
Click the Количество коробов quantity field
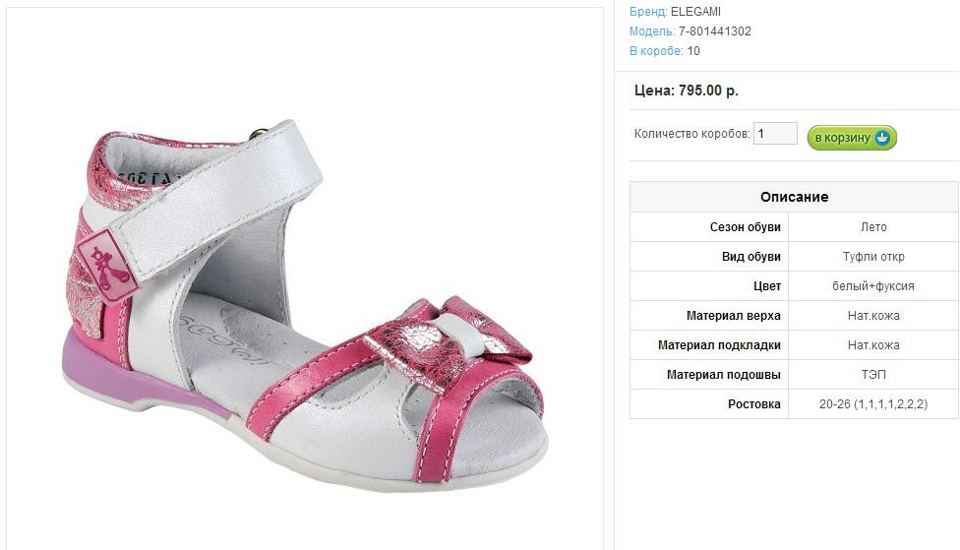coord(775,134)
